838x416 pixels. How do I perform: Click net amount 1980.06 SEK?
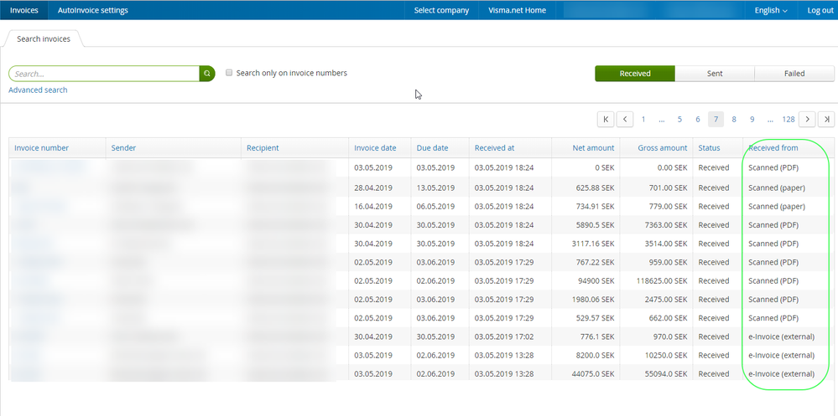[x=593, y=300]
